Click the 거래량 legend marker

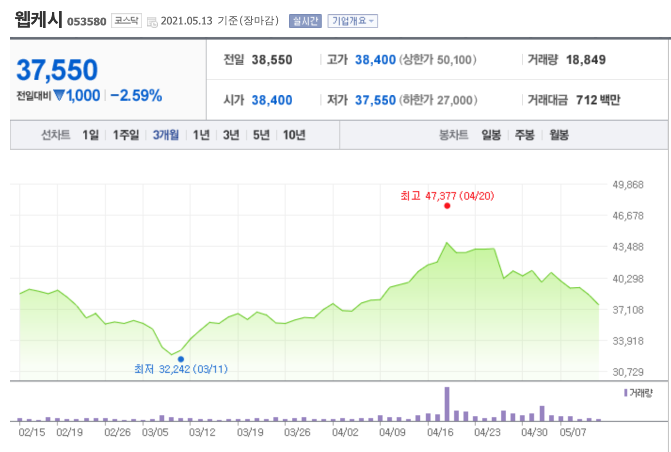(x=625, y=393)
